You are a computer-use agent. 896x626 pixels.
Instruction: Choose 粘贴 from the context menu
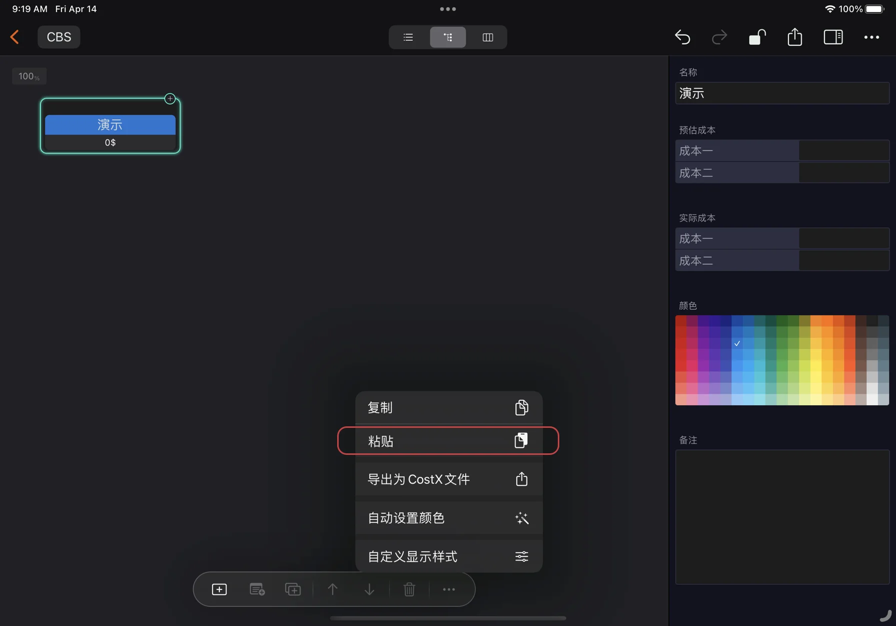click(x=448, y=441)
